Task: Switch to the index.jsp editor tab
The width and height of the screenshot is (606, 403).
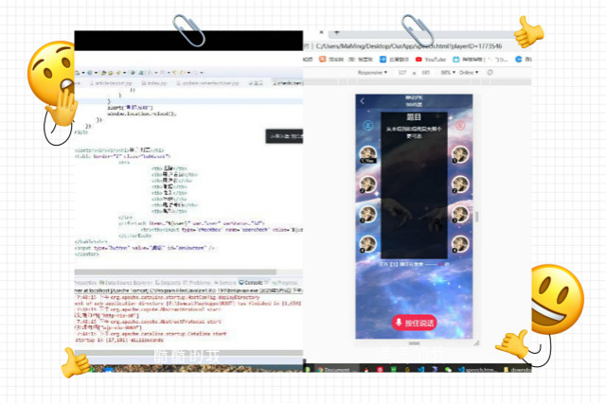Action: pos(153,83)
